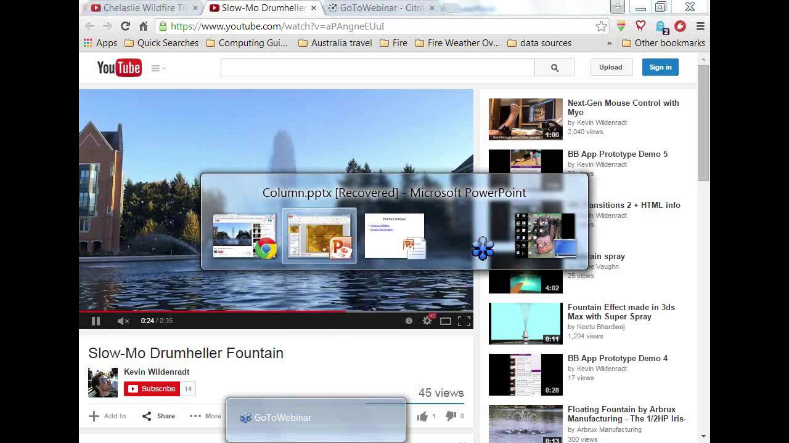789x443 pixels.
Task: Open the Apps bookmarks shortcut
Action: pyautogui.click(x=99, y=43)
